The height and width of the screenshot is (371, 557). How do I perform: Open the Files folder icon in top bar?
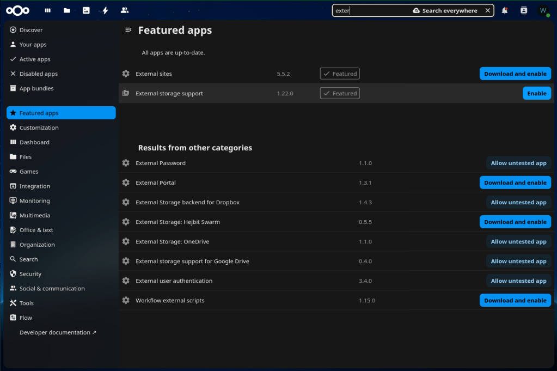point(66,10)
